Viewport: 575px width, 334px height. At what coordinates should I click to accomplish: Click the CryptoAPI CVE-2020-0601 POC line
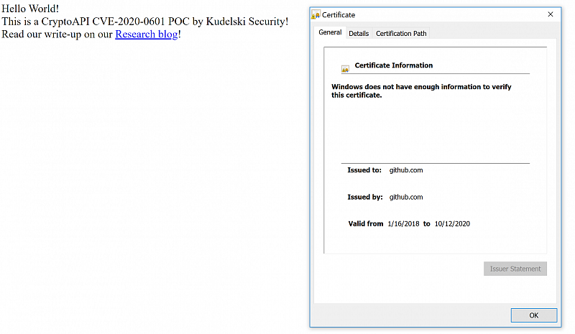pyautogui.click(x=145, y=22)
